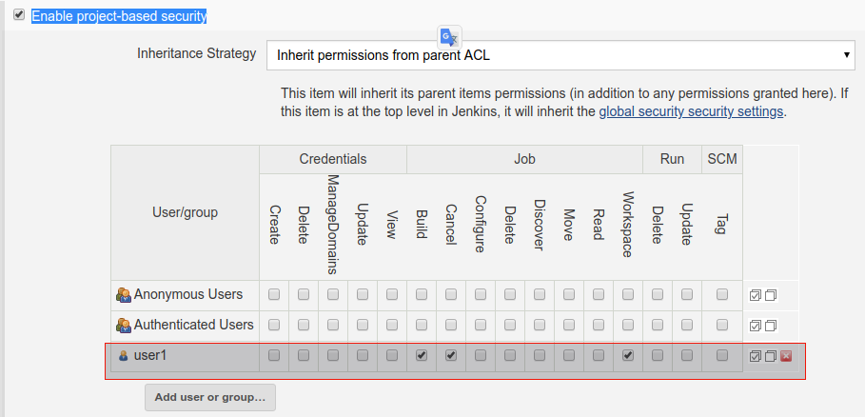The width and height of the screenshot is (865, 417).
Task: Uncheck Job Build permission for user1
Action: click(x=422, y=356)
